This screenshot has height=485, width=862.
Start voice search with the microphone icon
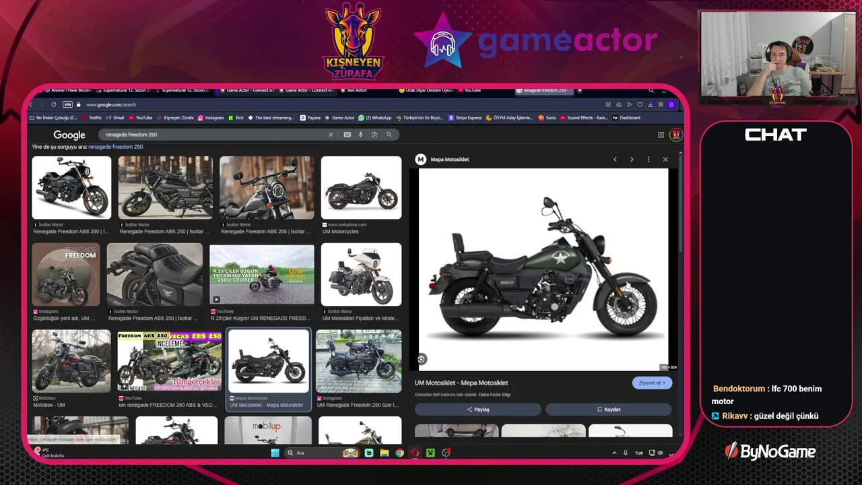360,135
